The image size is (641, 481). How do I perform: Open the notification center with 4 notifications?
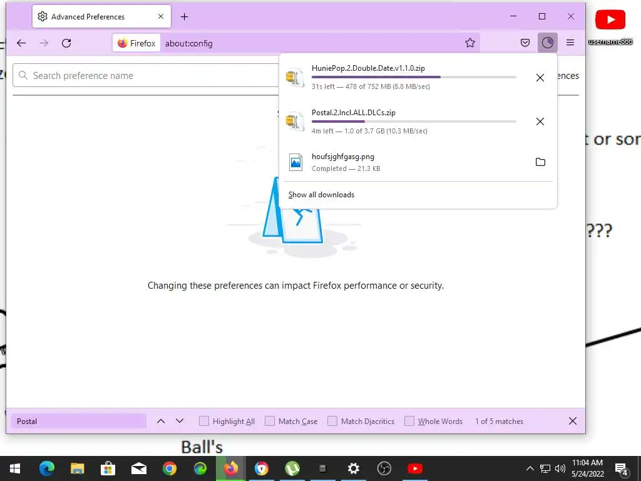click(622, 469)
